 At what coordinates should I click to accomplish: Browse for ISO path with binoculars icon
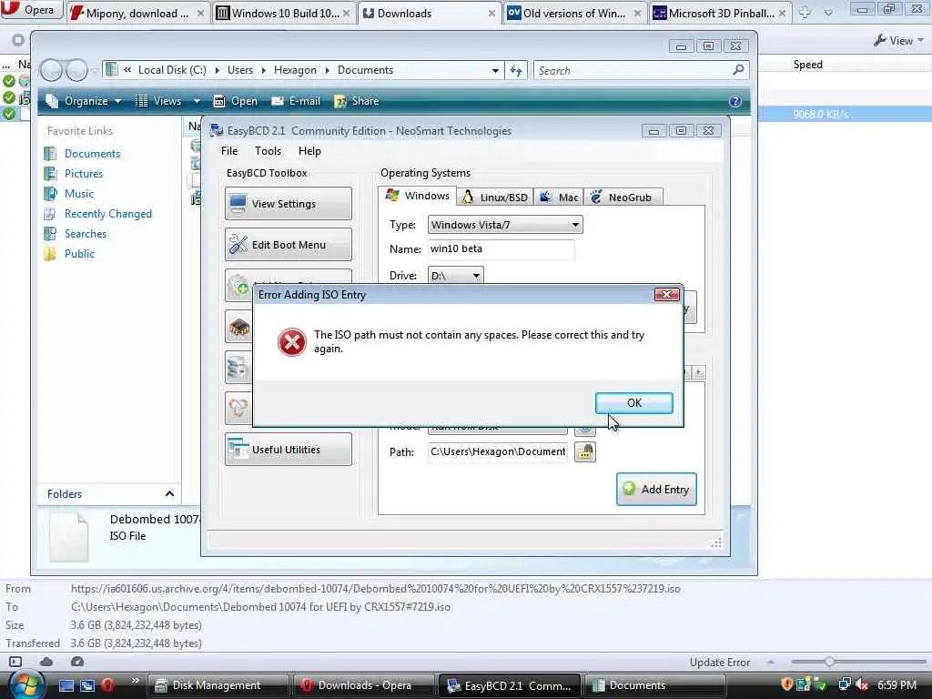[x=585, y=452]
